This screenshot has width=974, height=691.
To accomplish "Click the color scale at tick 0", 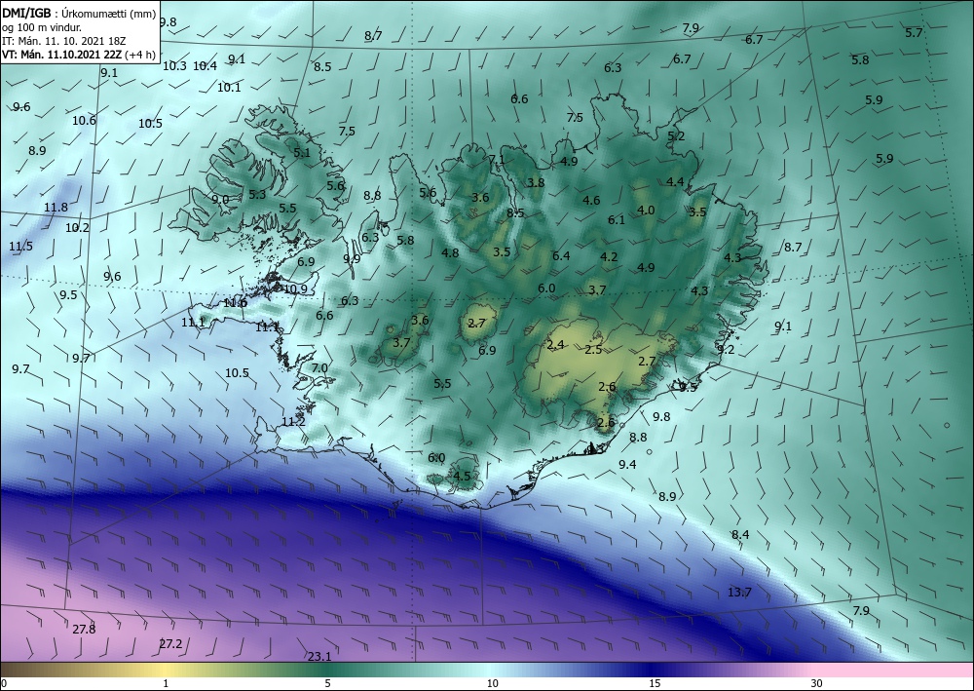I will (x=4, y=683).
